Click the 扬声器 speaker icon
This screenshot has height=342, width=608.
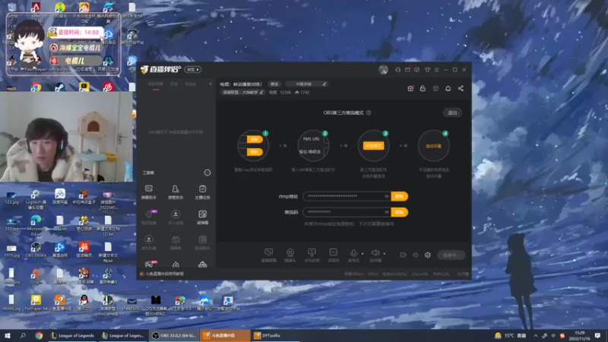(375, 255)
